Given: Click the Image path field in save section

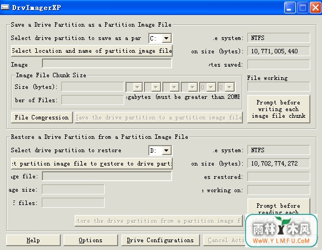Looking at the screenshot, I should coord(107,64).
